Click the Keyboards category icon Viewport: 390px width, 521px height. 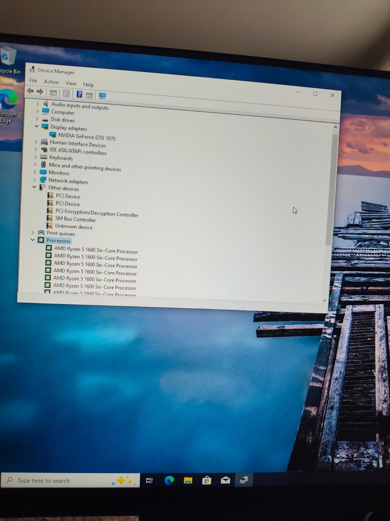point(44,157)
